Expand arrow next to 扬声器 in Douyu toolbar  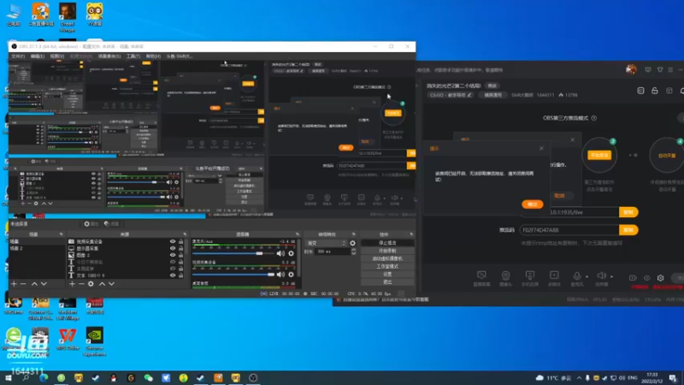click(611, 276)
